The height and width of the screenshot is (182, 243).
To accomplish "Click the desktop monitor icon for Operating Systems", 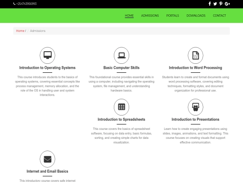I will point(47,55).
